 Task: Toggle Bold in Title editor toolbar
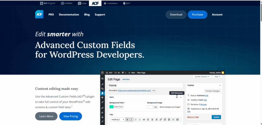[x=127, y=119]
